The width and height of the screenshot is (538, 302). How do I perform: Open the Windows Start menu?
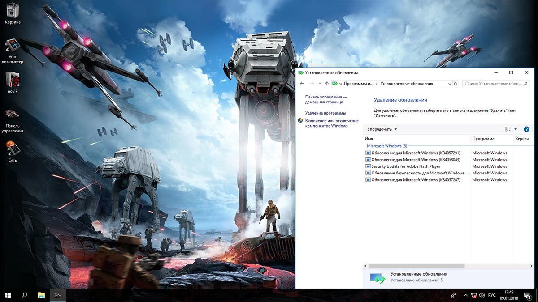pos(8,295)
